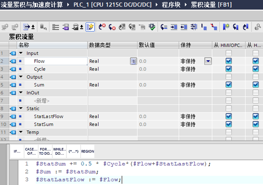Screen dimensions: 263x185
Task: Click the comment out selection icon
Action: [204, 27]
